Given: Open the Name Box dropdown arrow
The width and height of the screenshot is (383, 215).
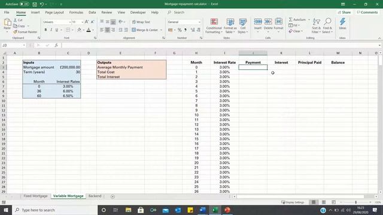Looking at the screenshot, I should click(x=24, y=45).
